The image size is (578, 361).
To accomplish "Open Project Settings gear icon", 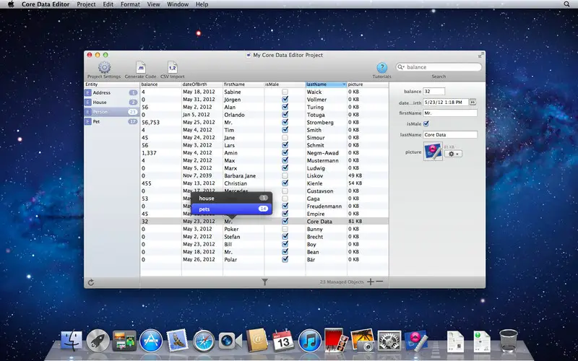I will [104, 67].
